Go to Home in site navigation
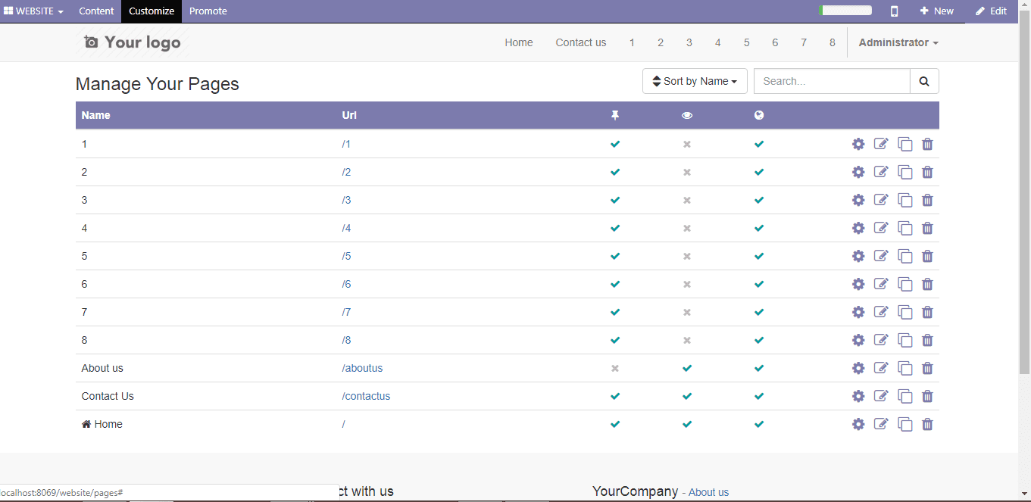 click(519, 42)
